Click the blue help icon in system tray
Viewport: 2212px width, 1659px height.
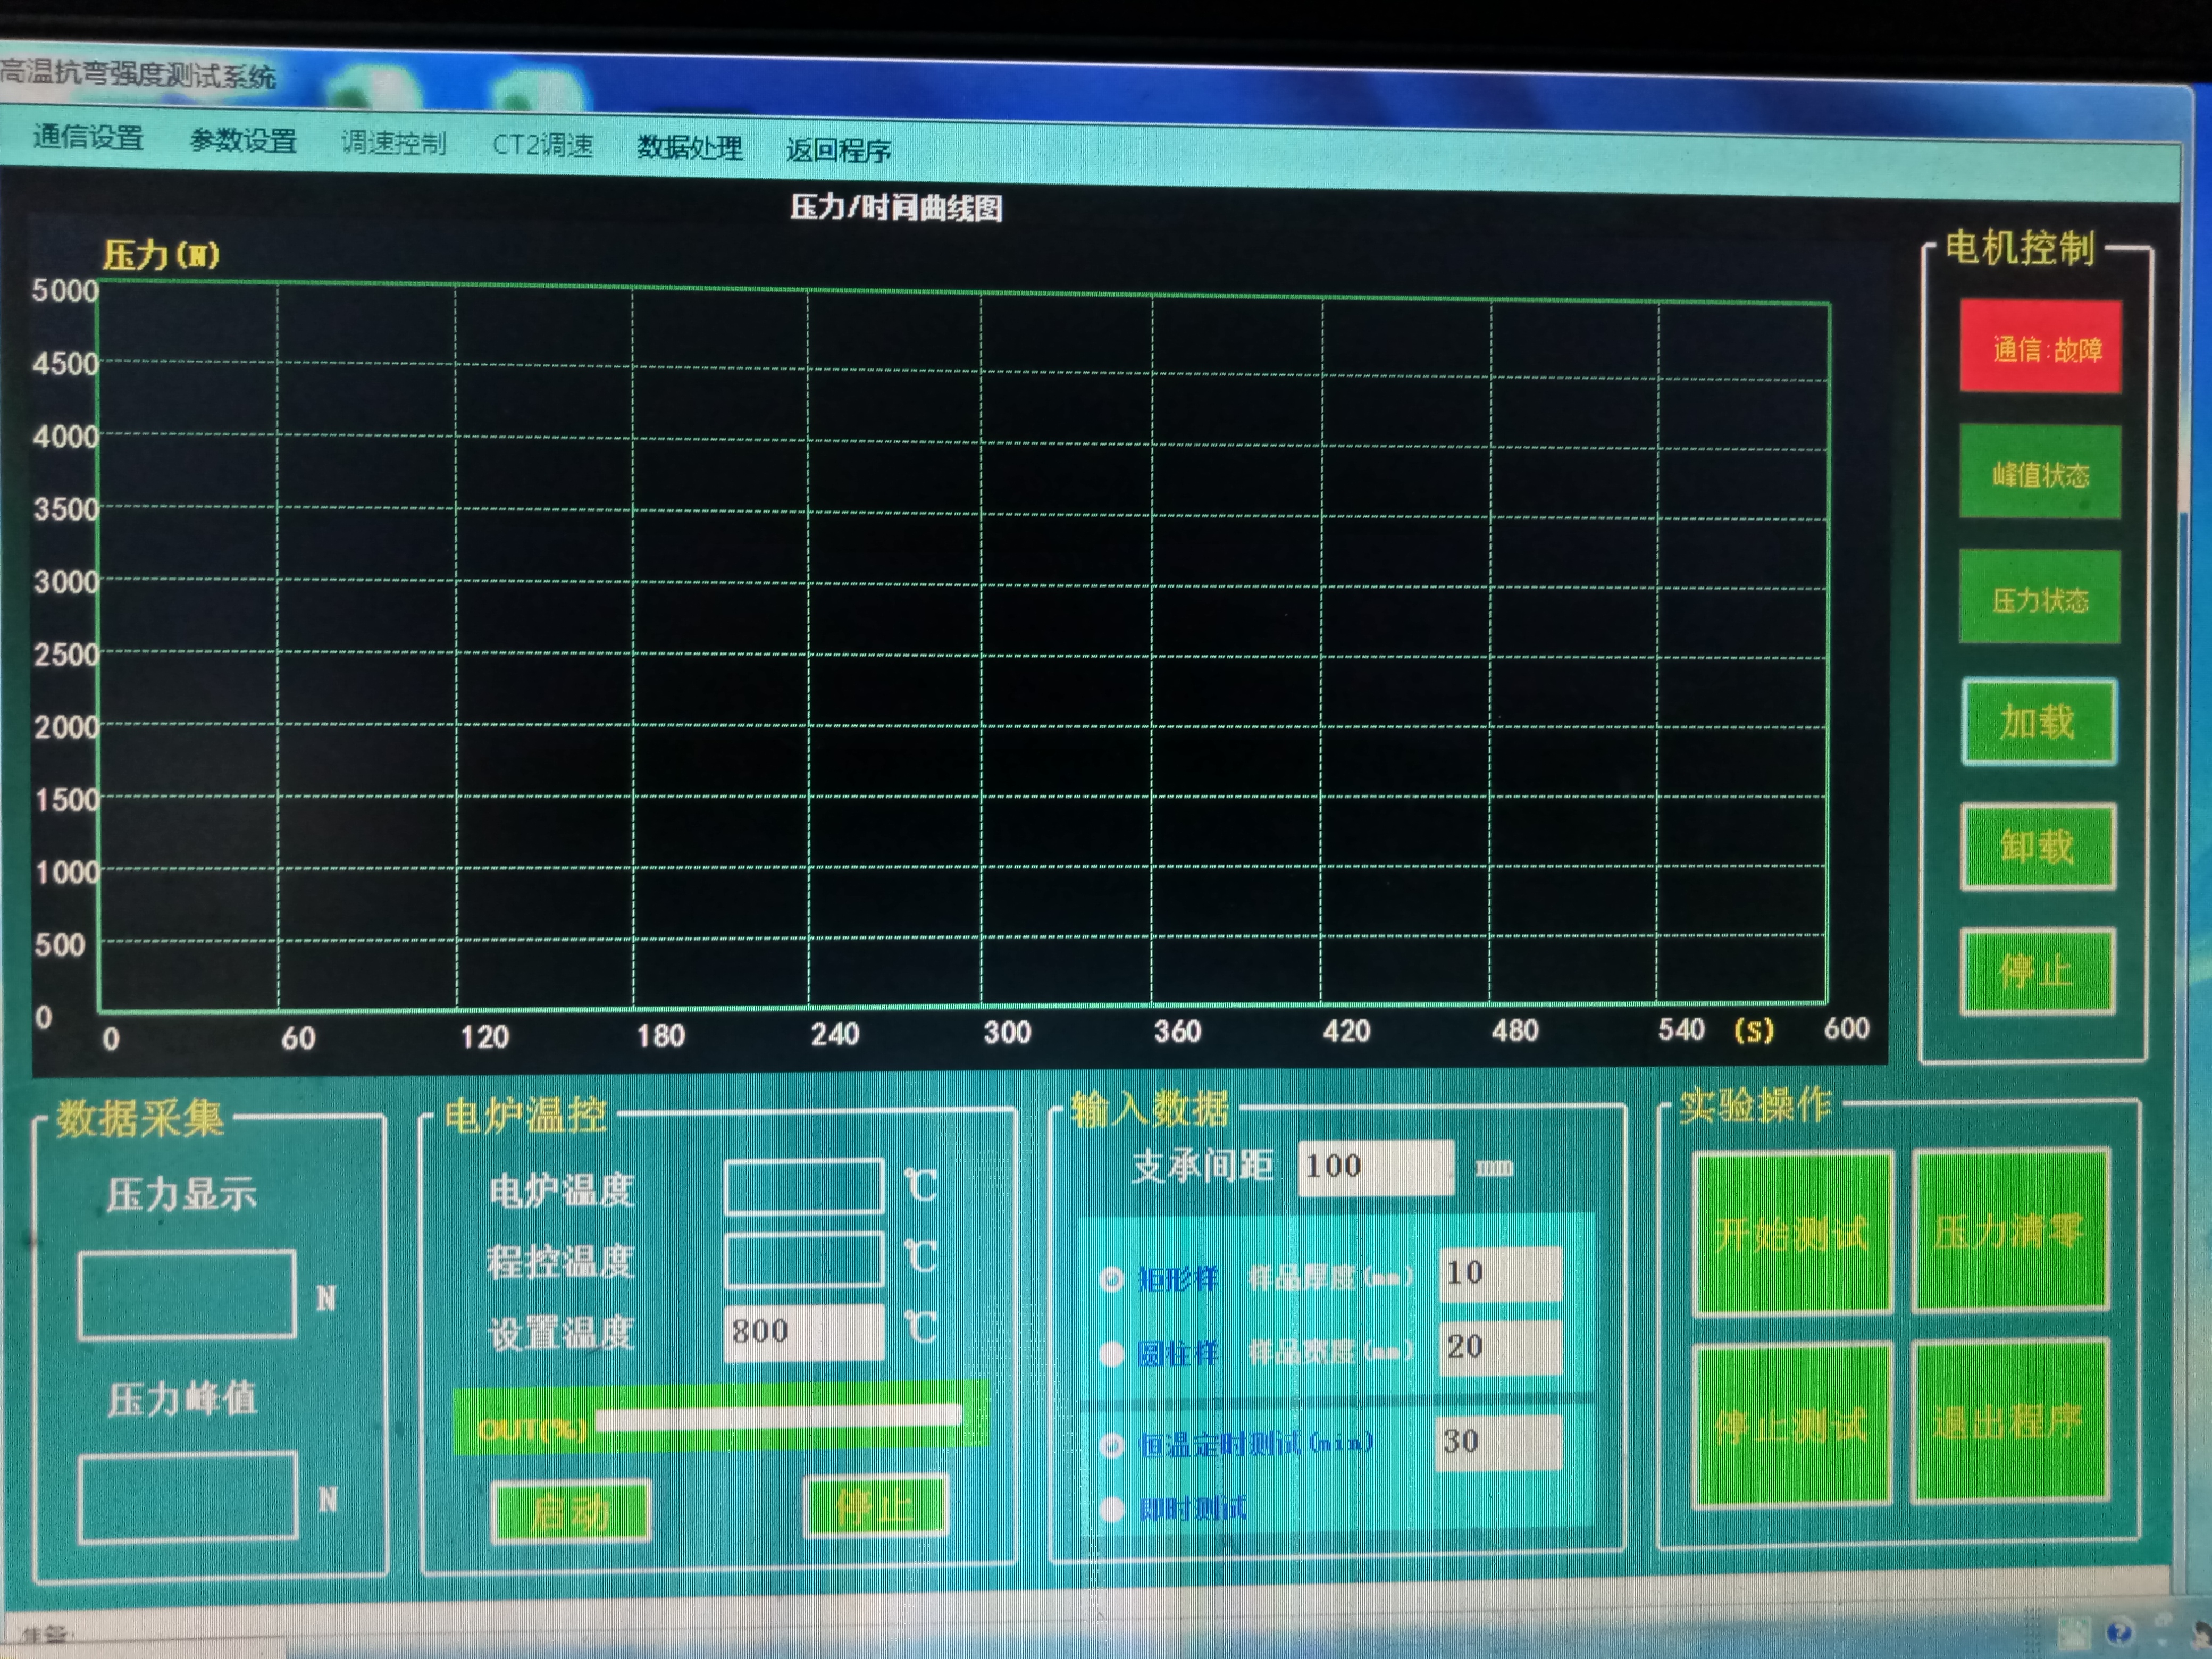[x=2118, y=1633]
